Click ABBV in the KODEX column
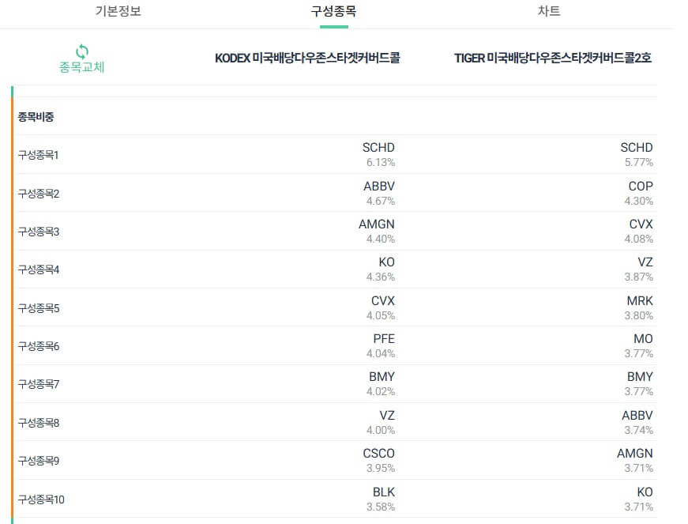688x524 pixels. tap(379, 186)
